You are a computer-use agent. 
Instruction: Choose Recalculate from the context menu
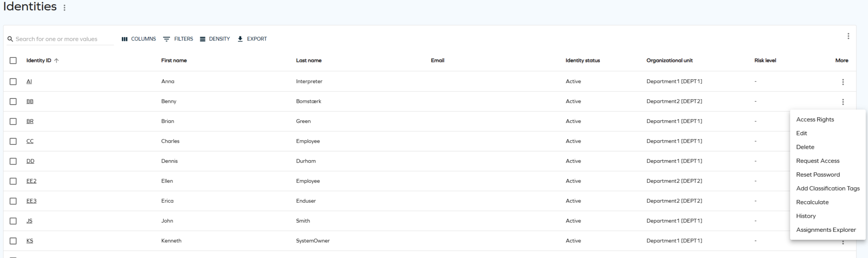click(827, 202)
